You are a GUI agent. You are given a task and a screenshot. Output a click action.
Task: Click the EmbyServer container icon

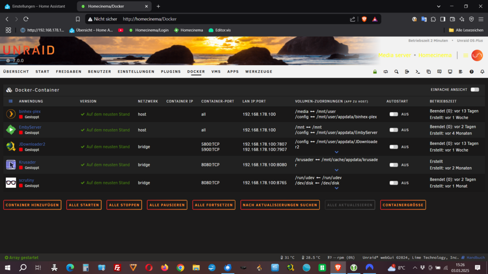point(11,130)
